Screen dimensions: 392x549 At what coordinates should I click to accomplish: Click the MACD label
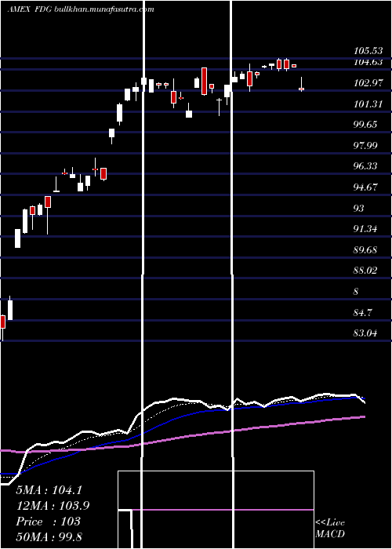330,534
